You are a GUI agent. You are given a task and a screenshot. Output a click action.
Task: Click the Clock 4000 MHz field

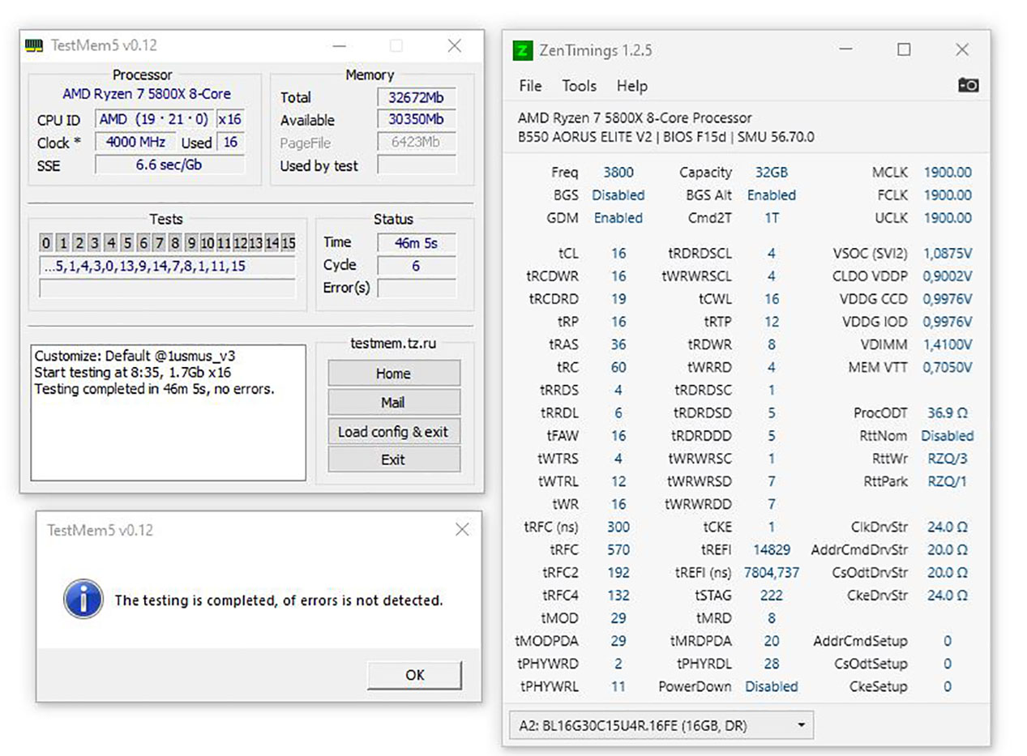(135, 143)
